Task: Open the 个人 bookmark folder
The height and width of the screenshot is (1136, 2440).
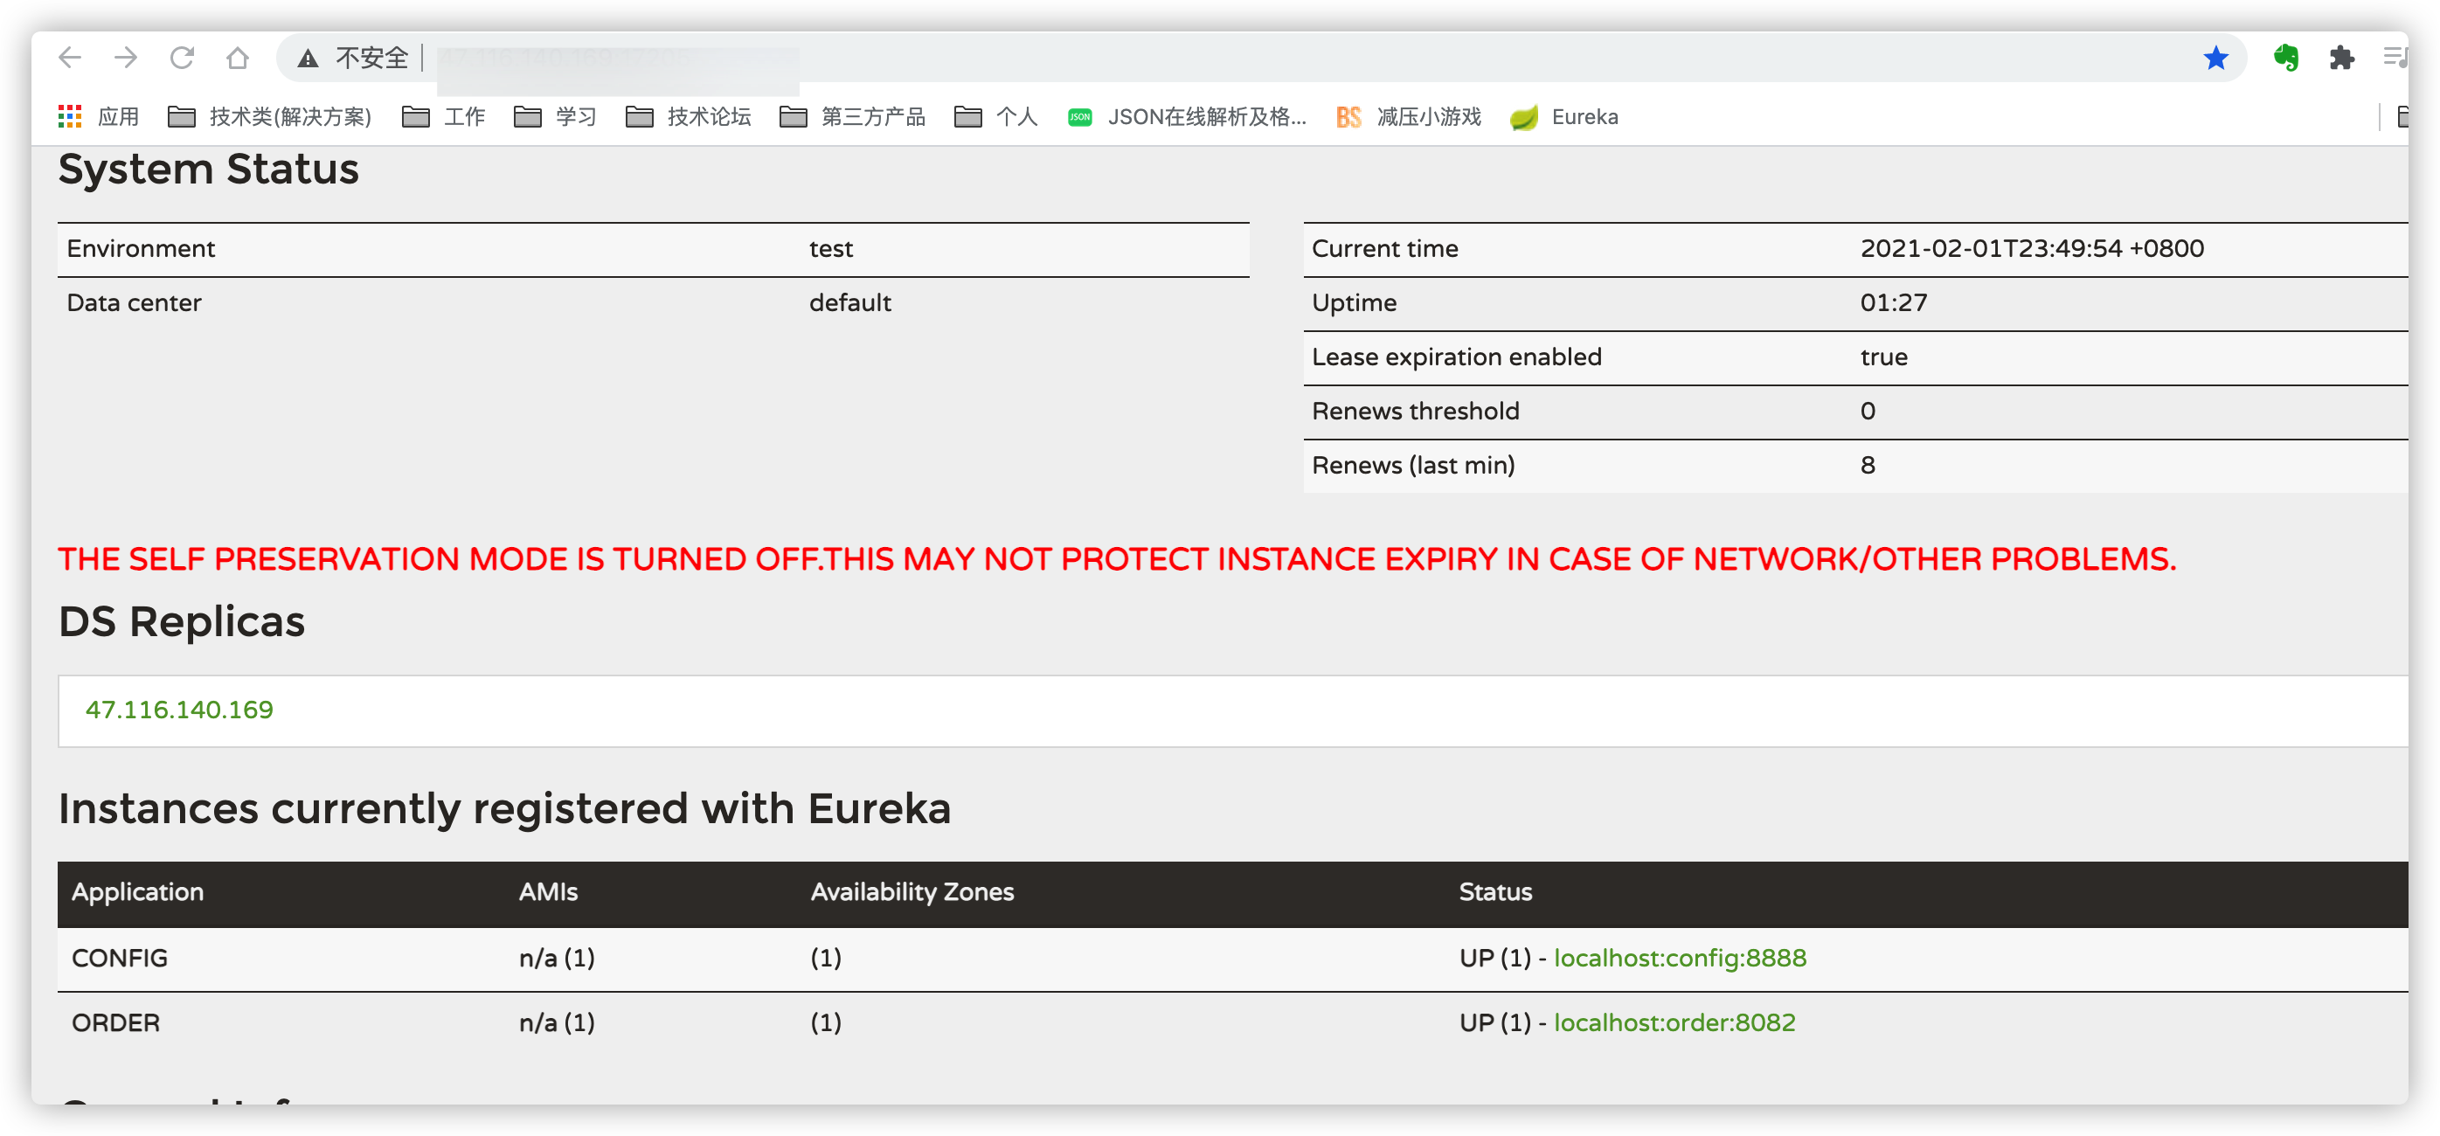Action: click(995, 116)
